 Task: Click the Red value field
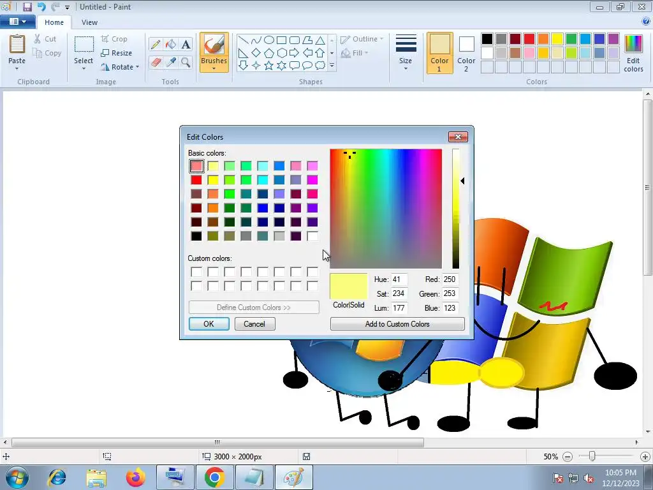450,279
